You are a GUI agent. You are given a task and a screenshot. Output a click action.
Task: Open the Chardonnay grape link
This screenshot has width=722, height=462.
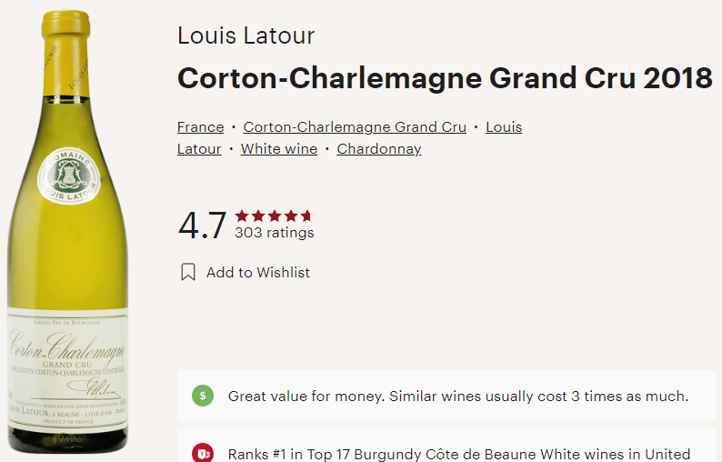point(379,149)
